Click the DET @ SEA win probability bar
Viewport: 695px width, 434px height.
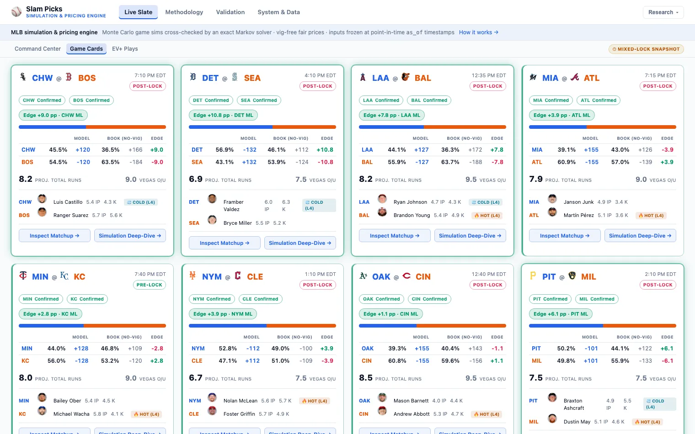pyautogui.click(x=262, y=127)
